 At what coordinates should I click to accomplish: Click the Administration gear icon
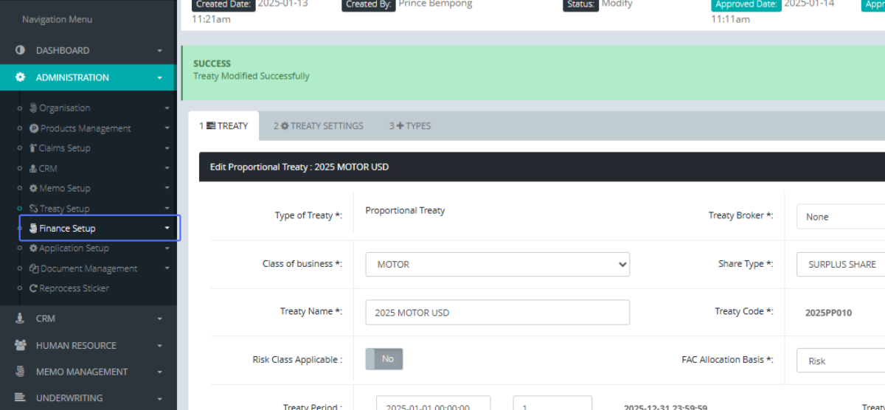point(20,77)
